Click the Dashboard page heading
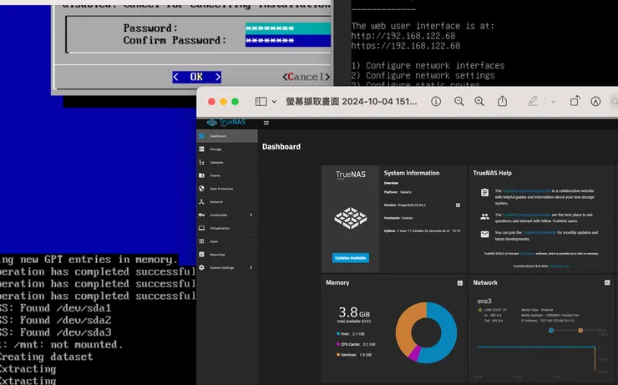The height and width of the screenshot is (385, 618). point(281,147)
